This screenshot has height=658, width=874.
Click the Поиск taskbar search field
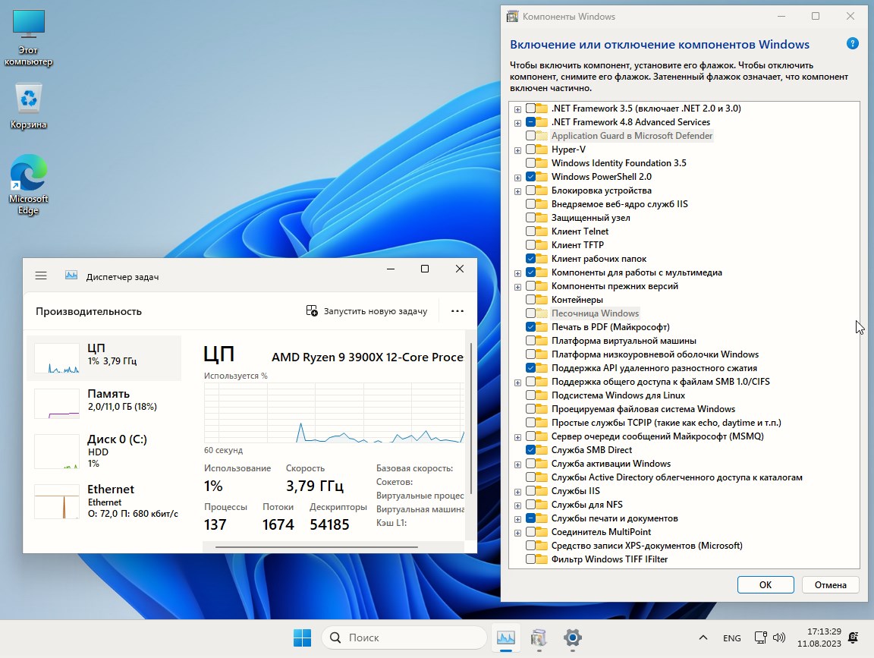coord(404,638)
